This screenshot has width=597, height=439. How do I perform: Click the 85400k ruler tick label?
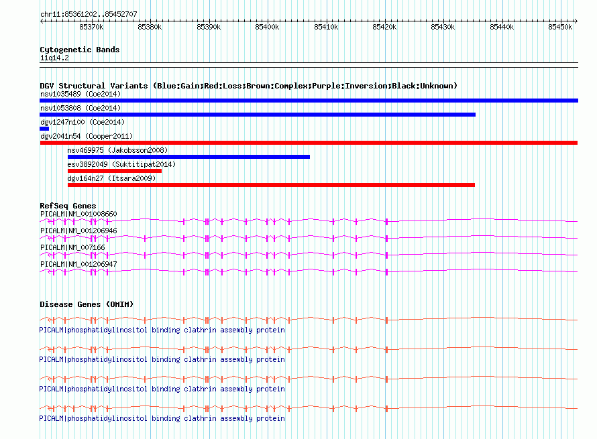click(x=267, y=27)
